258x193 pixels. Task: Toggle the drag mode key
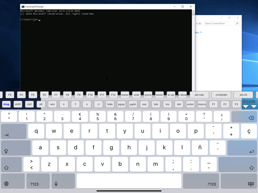6,104
